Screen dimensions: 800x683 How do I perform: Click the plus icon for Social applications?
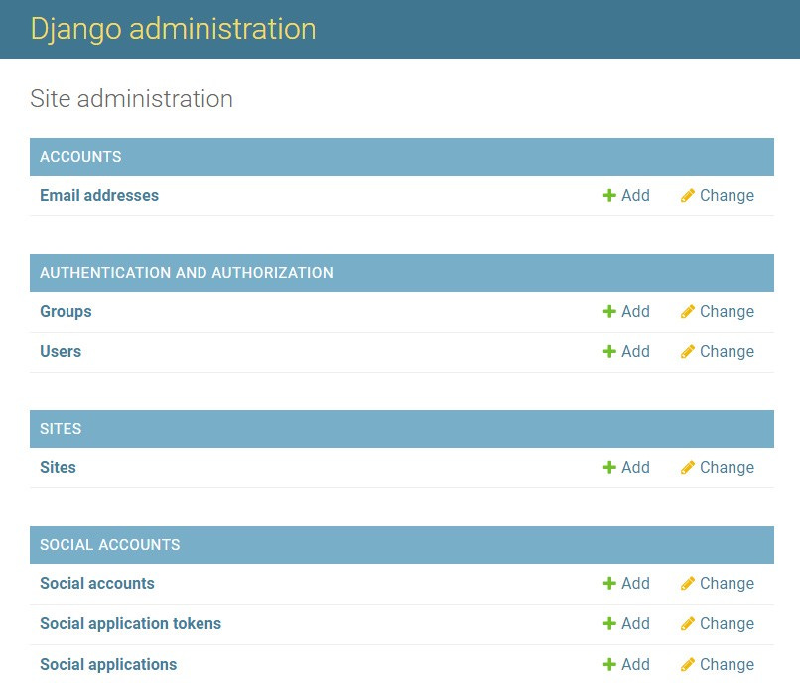click(x=609, y=664)
